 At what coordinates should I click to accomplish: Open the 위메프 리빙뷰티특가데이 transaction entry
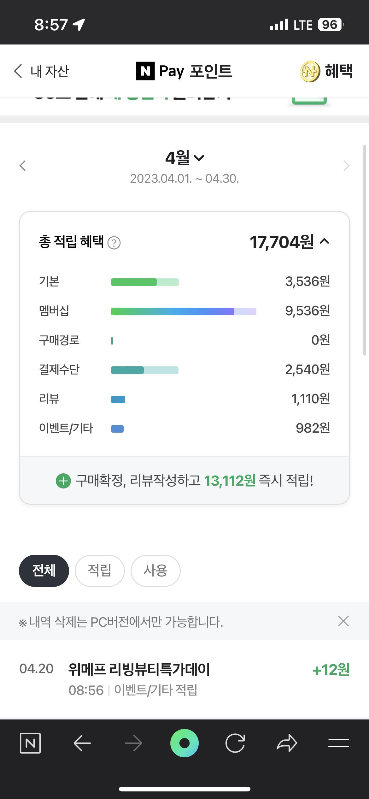pos(184,679)
